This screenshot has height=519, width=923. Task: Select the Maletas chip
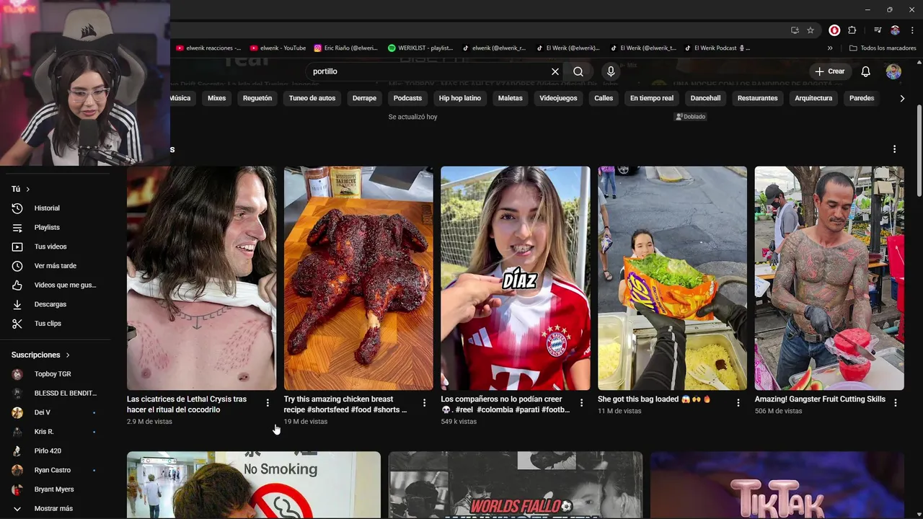tap(511, 98)
